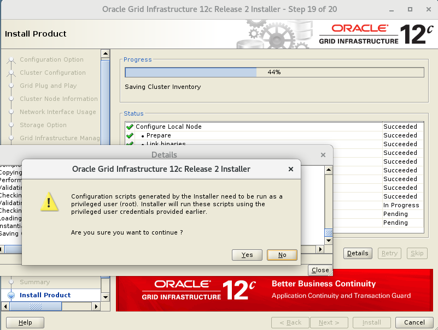Click the Saving Cluster Inventory progress message
438x330 pixels.
pyautogui.click(x=163, y=87)
